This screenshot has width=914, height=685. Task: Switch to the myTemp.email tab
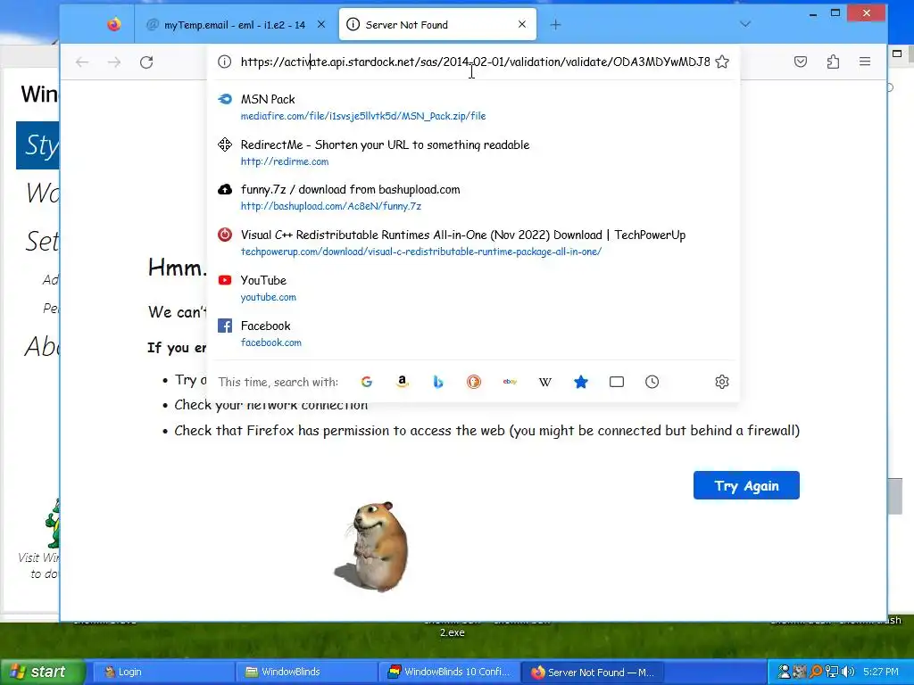pyautogui.click(x=233, y=24)
